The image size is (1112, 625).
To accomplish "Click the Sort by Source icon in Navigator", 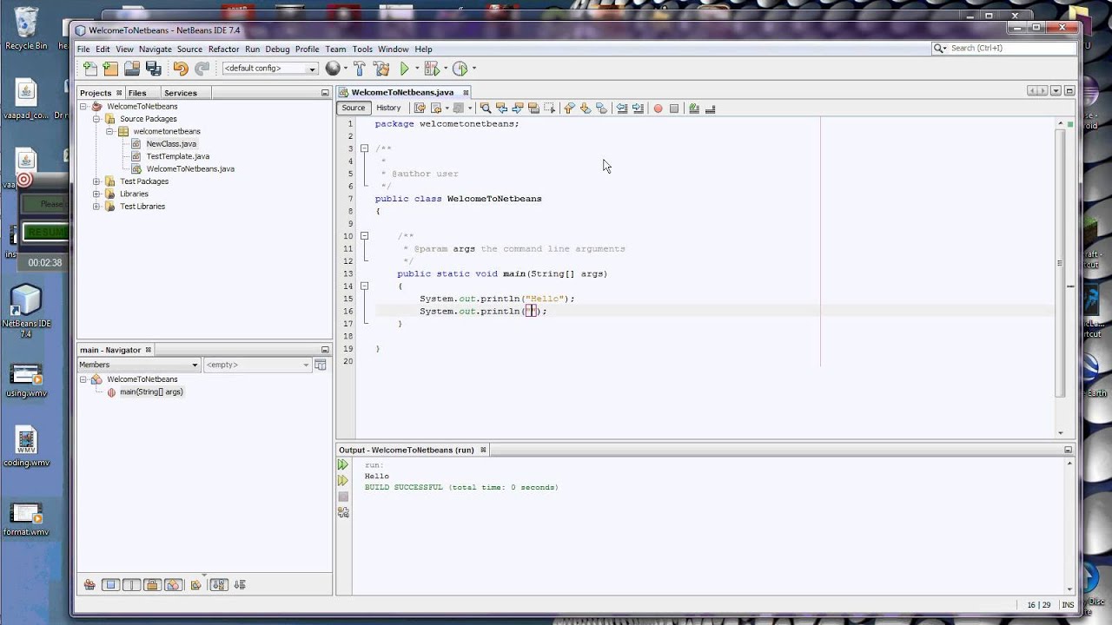I will [x=240, y=585].
